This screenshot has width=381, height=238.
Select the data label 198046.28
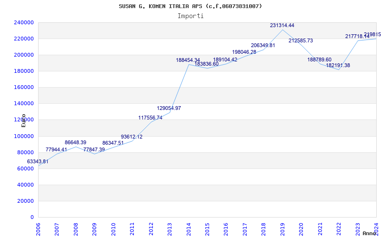(x=244, y=52)
